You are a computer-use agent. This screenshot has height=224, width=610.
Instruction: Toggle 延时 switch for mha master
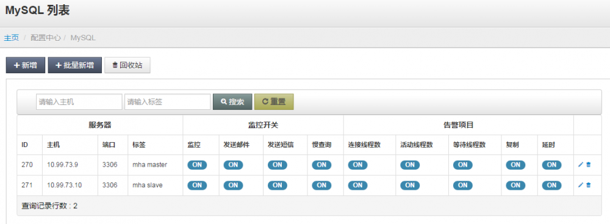click(x=551, y=165)
